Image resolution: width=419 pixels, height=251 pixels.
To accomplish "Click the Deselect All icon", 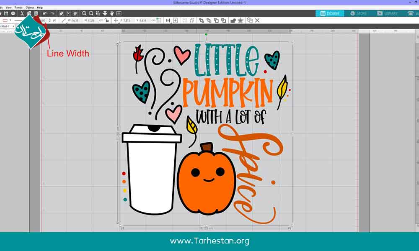I will (x=68, y=13).
